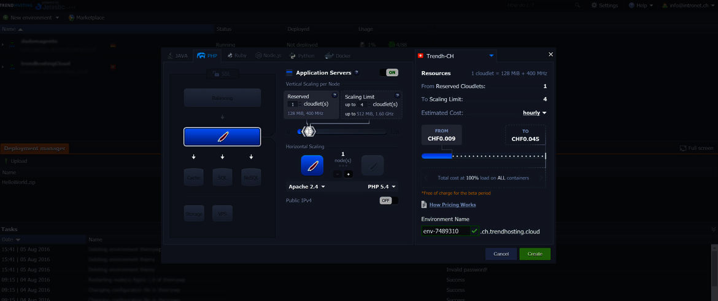Viewport: 718px width, 301px height.
Task: Upload a package in Deployment manager
Action: click(x=15, y=161)
